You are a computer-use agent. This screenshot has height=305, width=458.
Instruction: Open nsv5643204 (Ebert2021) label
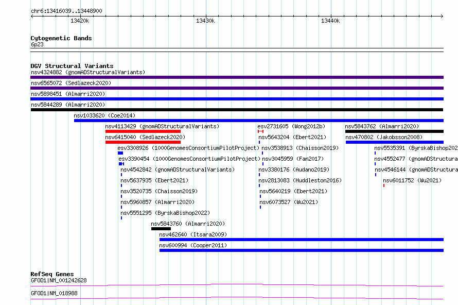[292, 137]
